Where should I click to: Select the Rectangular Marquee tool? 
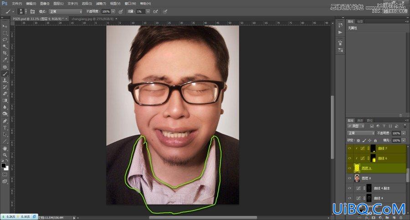[x=5, y=33]
